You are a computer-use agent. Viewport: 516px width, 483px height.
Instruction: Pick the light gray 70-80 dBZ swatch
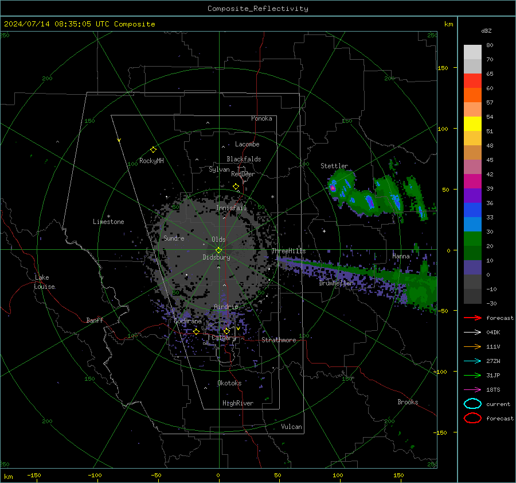tap(472, 52)
